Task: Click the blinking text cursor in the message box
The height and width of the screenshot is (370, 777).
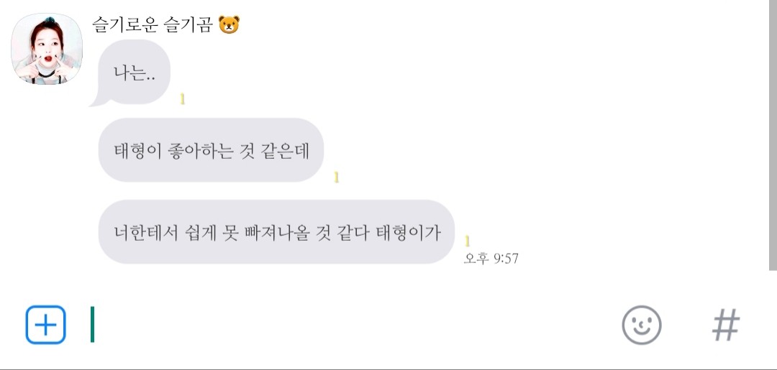Action: coord(92,325)
